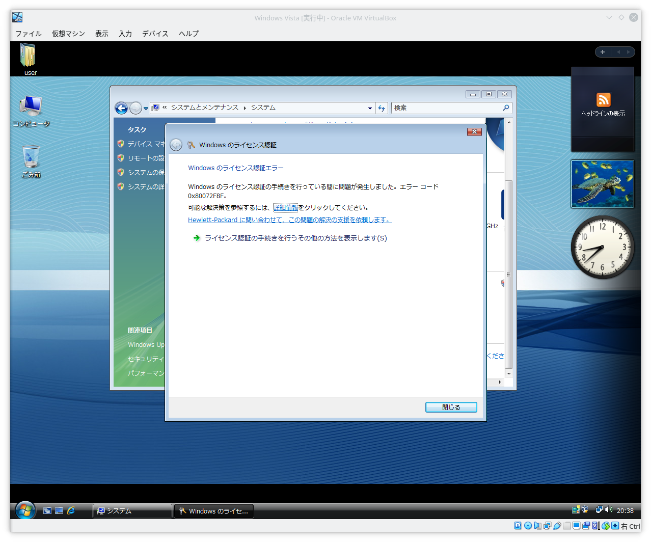
Task: Open the VirtualBox hard disk activity indicator
Action: pos(518,526)
